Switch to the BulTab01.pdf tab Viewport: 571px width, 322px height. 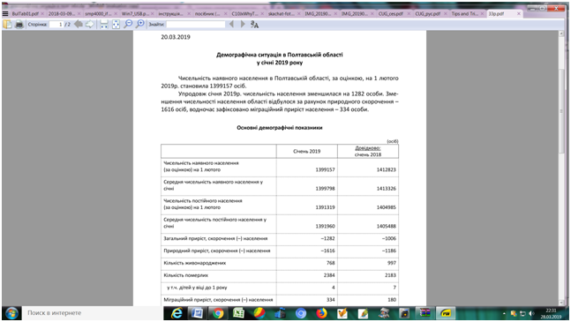click(26, 14)
